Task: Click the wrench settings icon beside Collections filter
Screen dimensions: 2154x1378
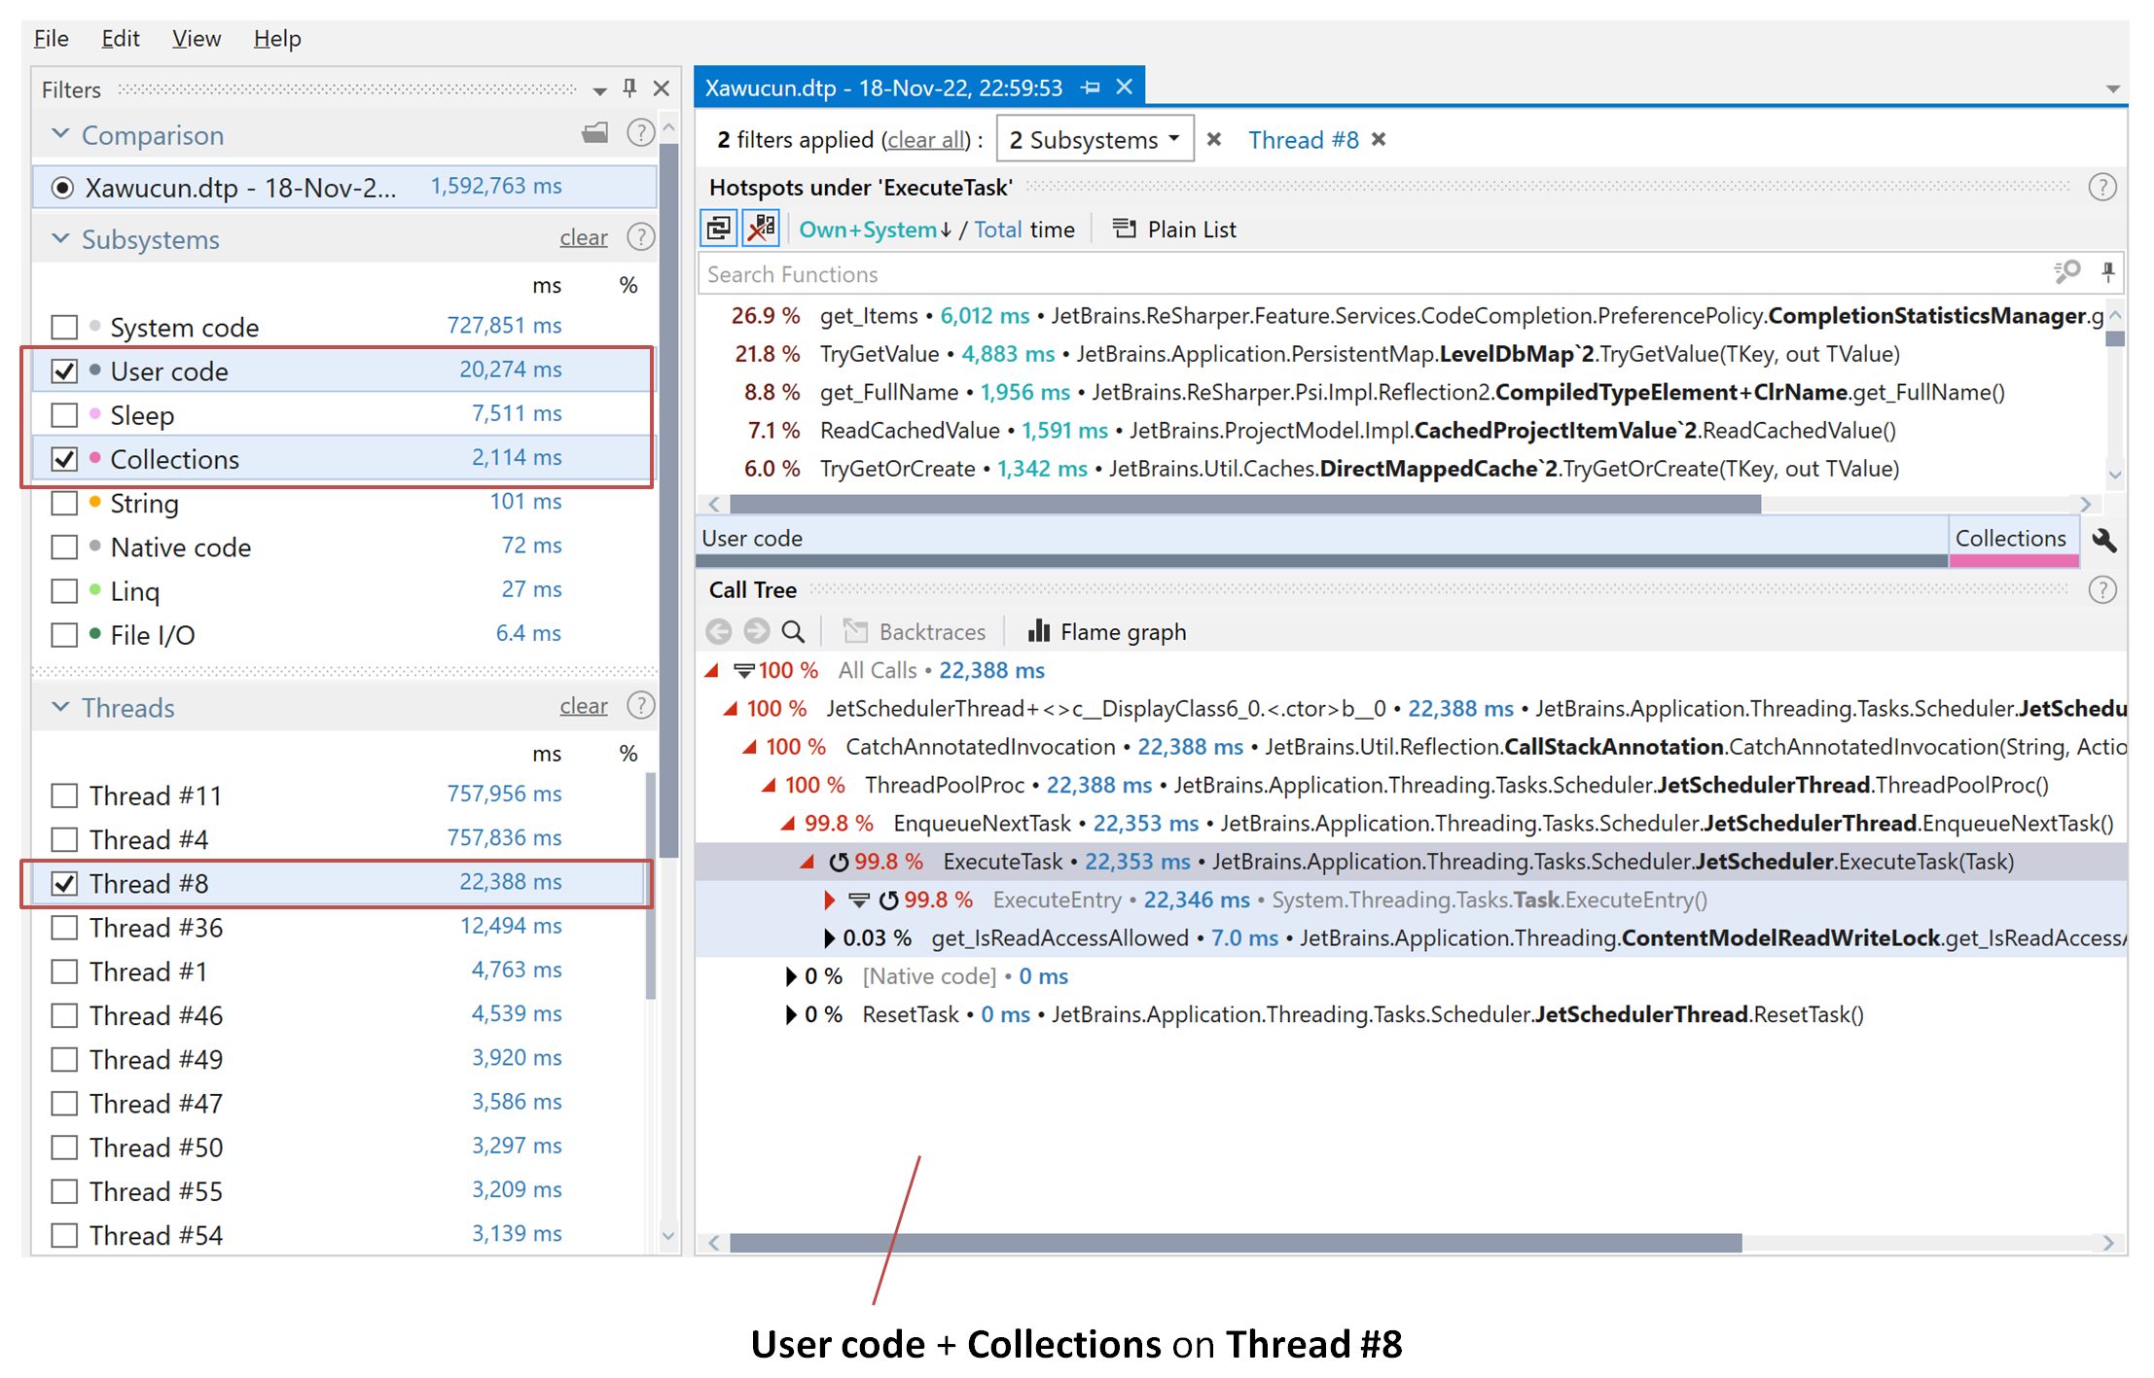Action: coord(2104,541)
